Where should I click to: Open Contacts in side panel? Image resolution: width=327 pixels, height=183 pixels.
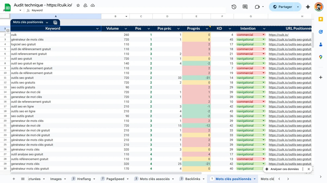point(321,44)
